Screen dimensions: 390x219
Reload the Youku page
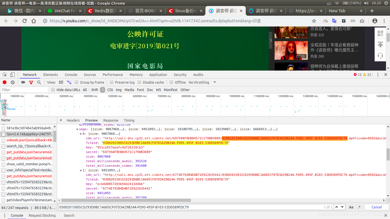[25, 21]
